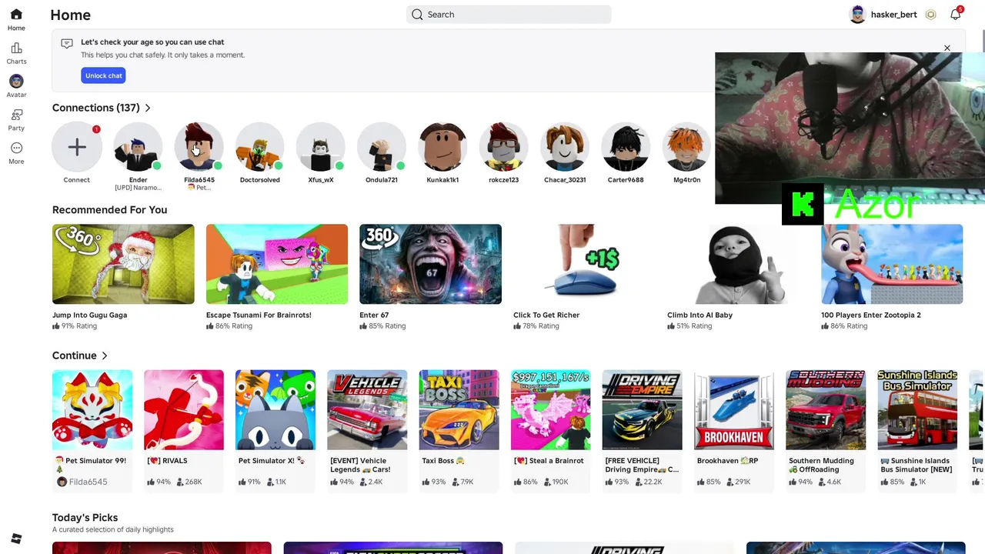985x554 pixels.
Task: Click the Roblox logo icon at sidebar bottom
Action: click(x=16, y=538)
